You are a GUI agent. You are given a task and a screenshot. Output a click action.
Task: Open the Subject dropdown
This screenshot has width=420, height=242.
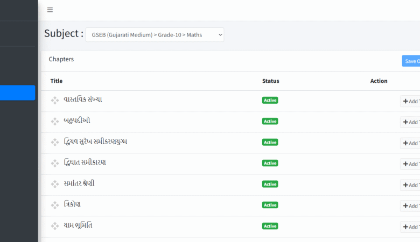point(155,35)
